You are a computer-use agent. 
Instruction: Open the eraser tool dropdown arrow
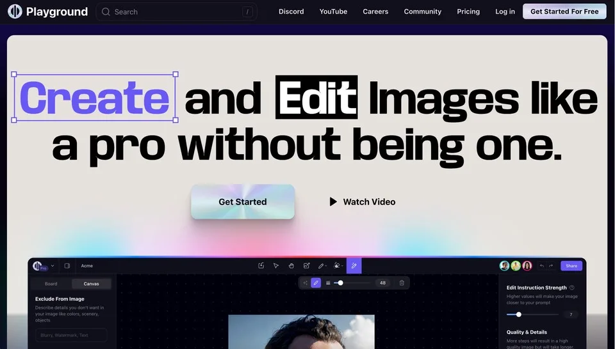tap(342, 266)
